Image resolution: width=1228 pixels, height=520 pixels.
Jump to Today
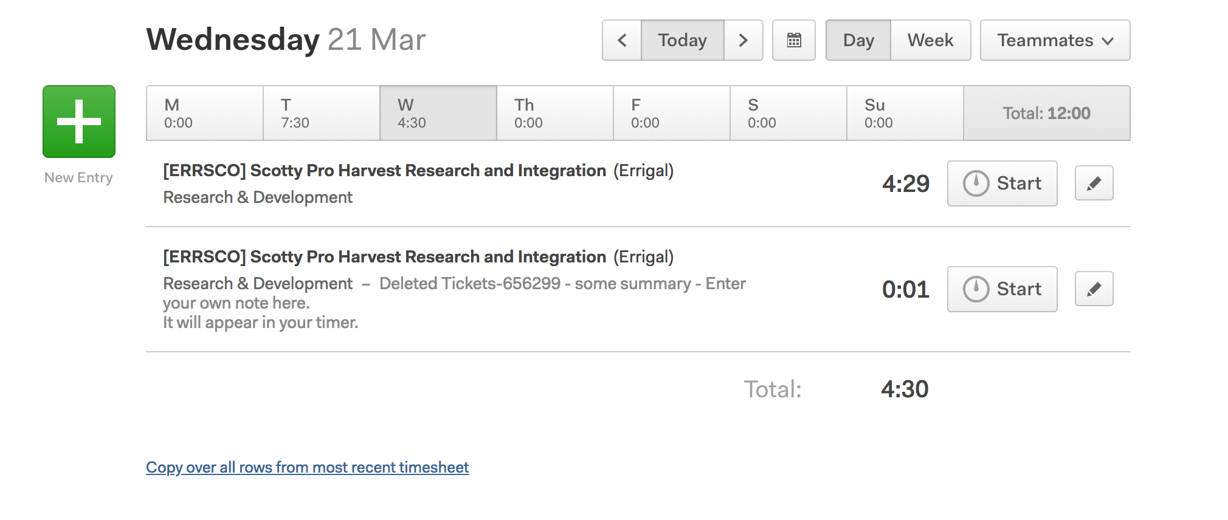click(x=682, y=40)
